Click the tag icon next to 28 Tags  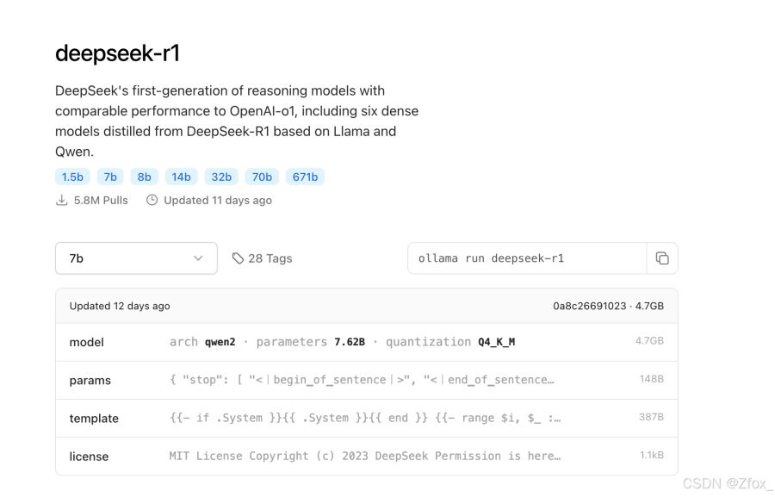(x=239, y=258)
